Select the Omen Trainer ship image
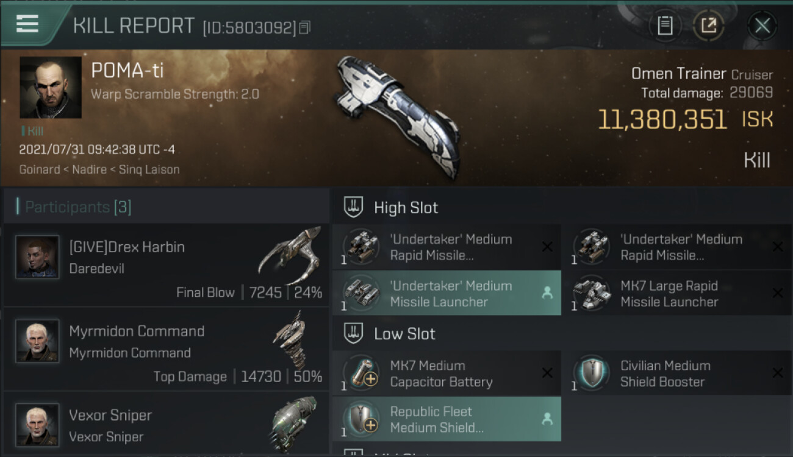 point(396,116)
